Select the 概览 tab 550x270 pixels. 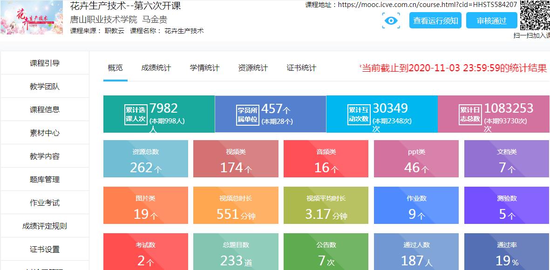tap(115, 68)
